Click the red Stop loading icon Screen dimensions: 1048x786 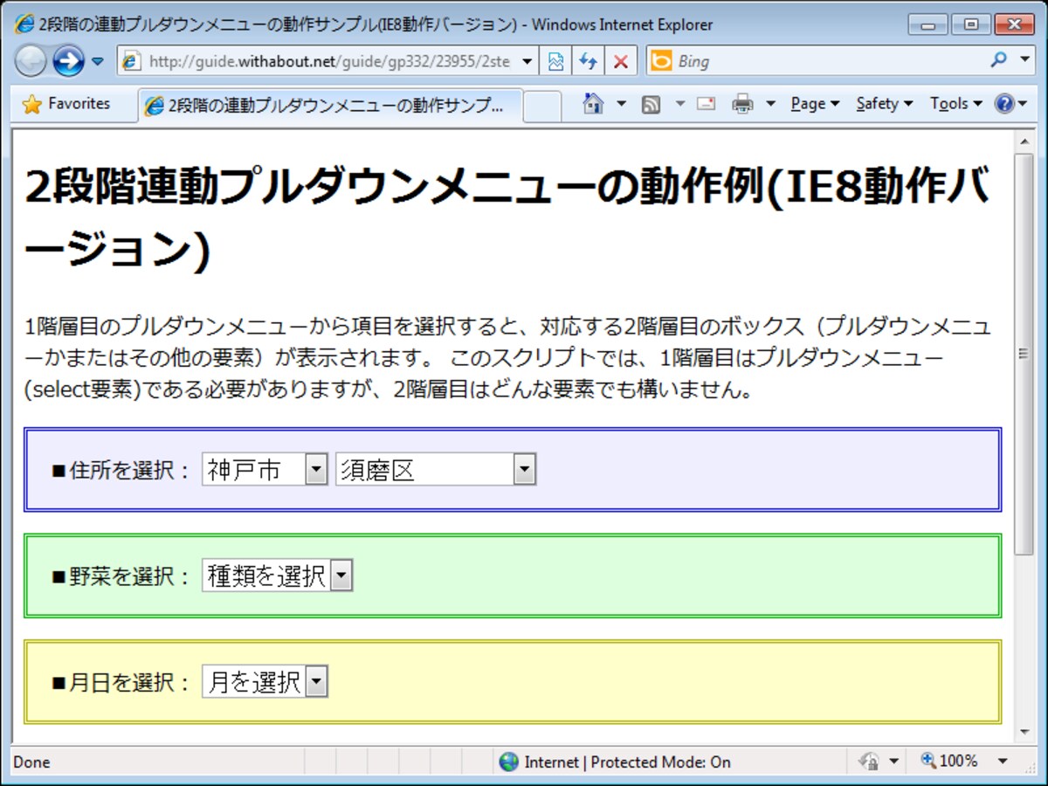pyautogui.click(x=620, y=61)
